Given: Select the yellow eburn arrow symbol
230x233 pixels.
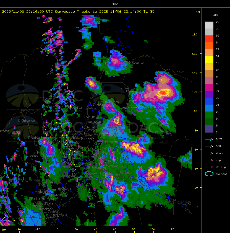Looking at the screenshot, I should [x=209, y=153].
